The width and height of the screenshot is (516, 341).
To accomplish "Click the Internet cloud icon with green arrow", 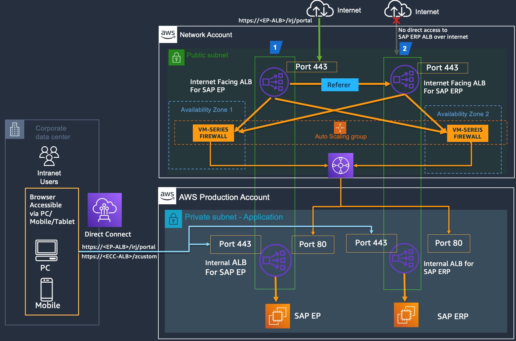I will (320, 9).
